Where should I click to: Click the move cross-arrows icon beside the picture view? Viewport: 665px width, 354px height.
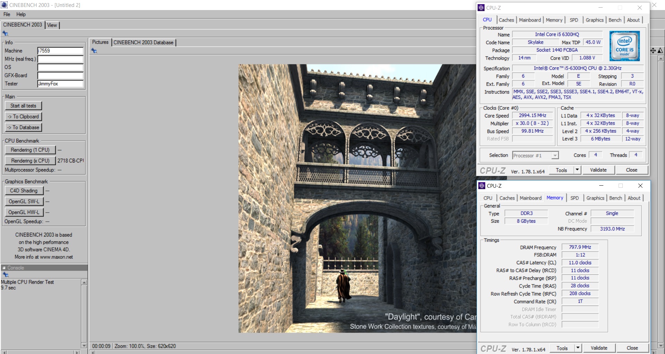[653, 51]
